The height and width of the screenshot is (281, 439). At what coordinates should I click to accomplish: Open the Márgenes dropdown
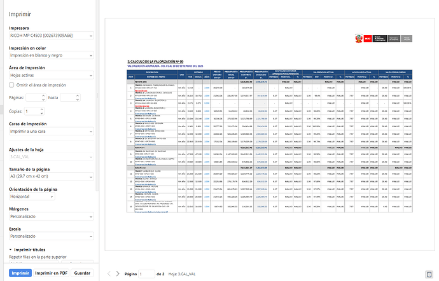coord(51,217)
